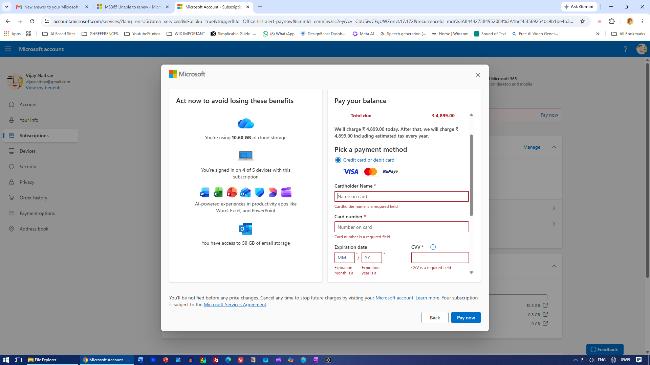Open the Learn more link

[x=427, y=298]
